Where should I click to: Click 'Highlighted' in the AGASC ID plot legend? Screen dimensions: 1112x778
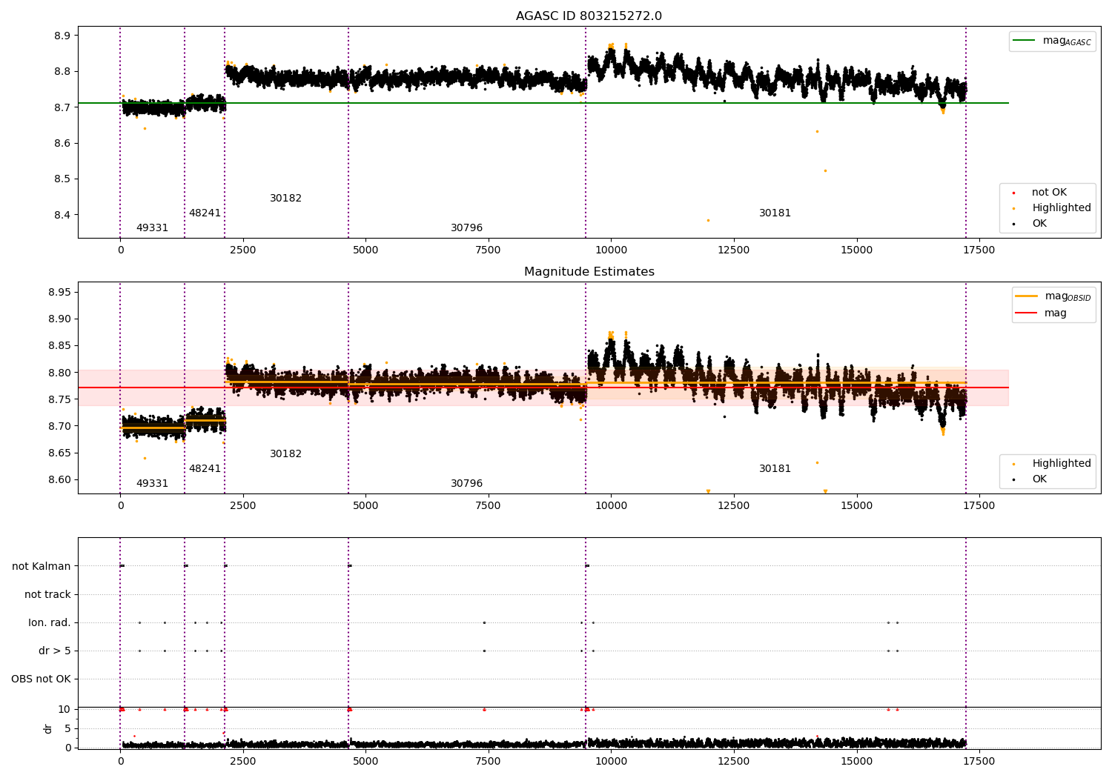click(x=1062, y=208)
